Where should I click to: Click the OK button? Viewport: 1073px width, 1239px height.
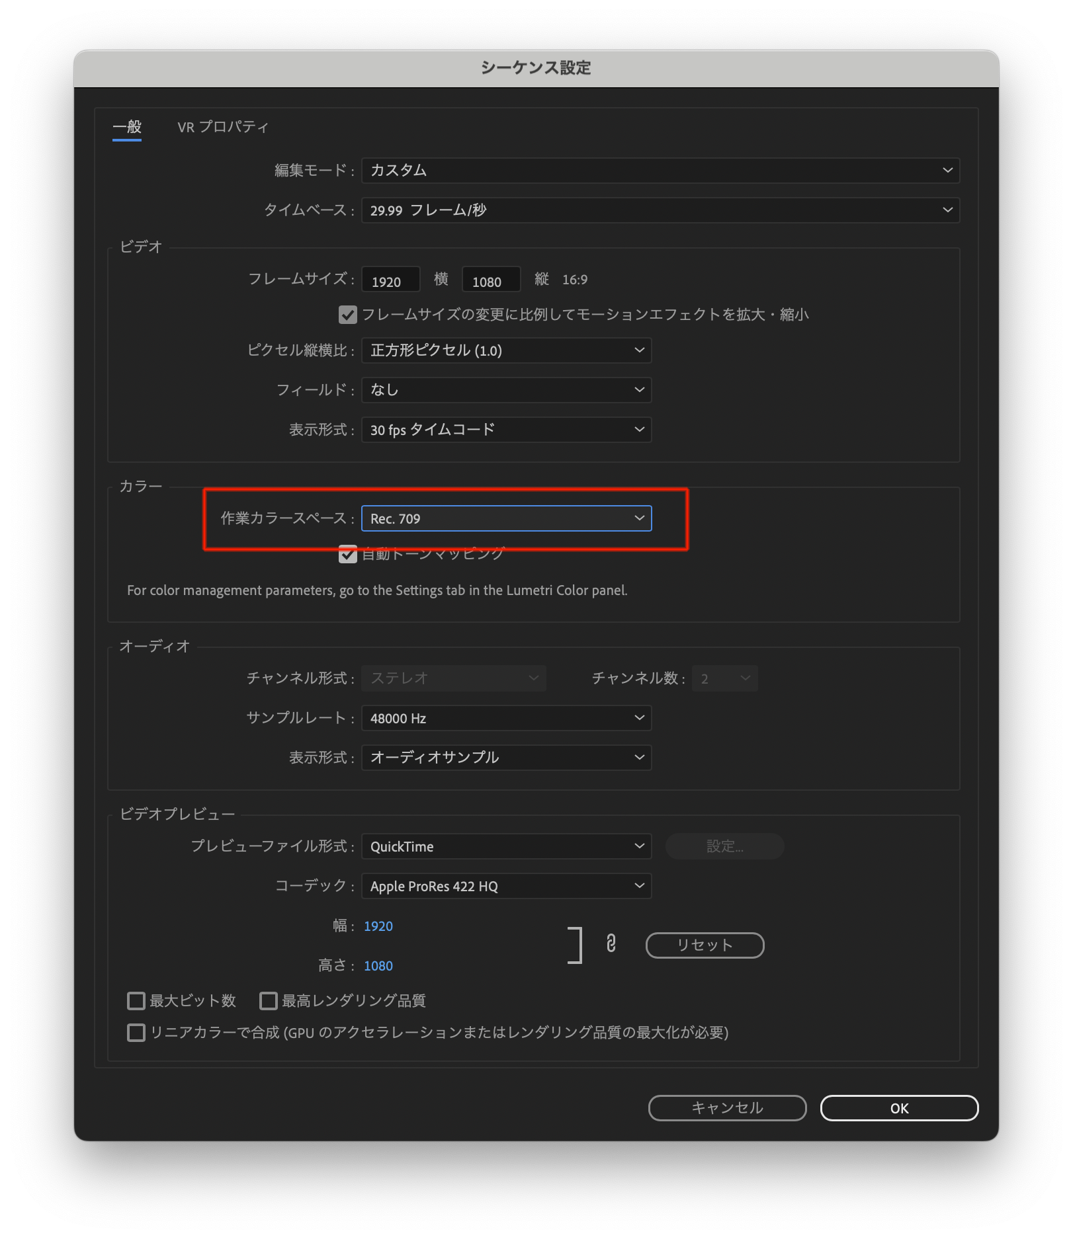(899, 1108)
